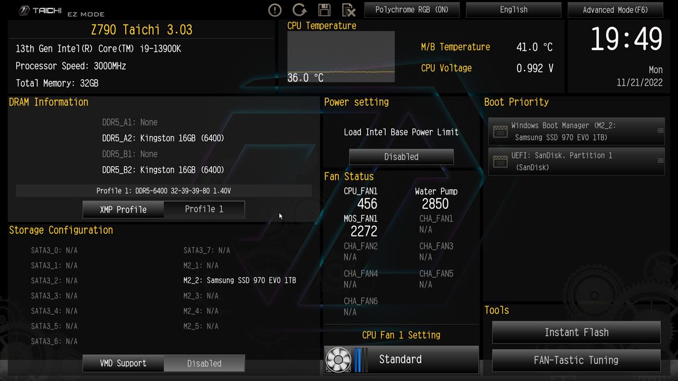Toggle VMD Support Disabled value
The image size is (678, 381).
pyautogui.click(x=204, y=363)
